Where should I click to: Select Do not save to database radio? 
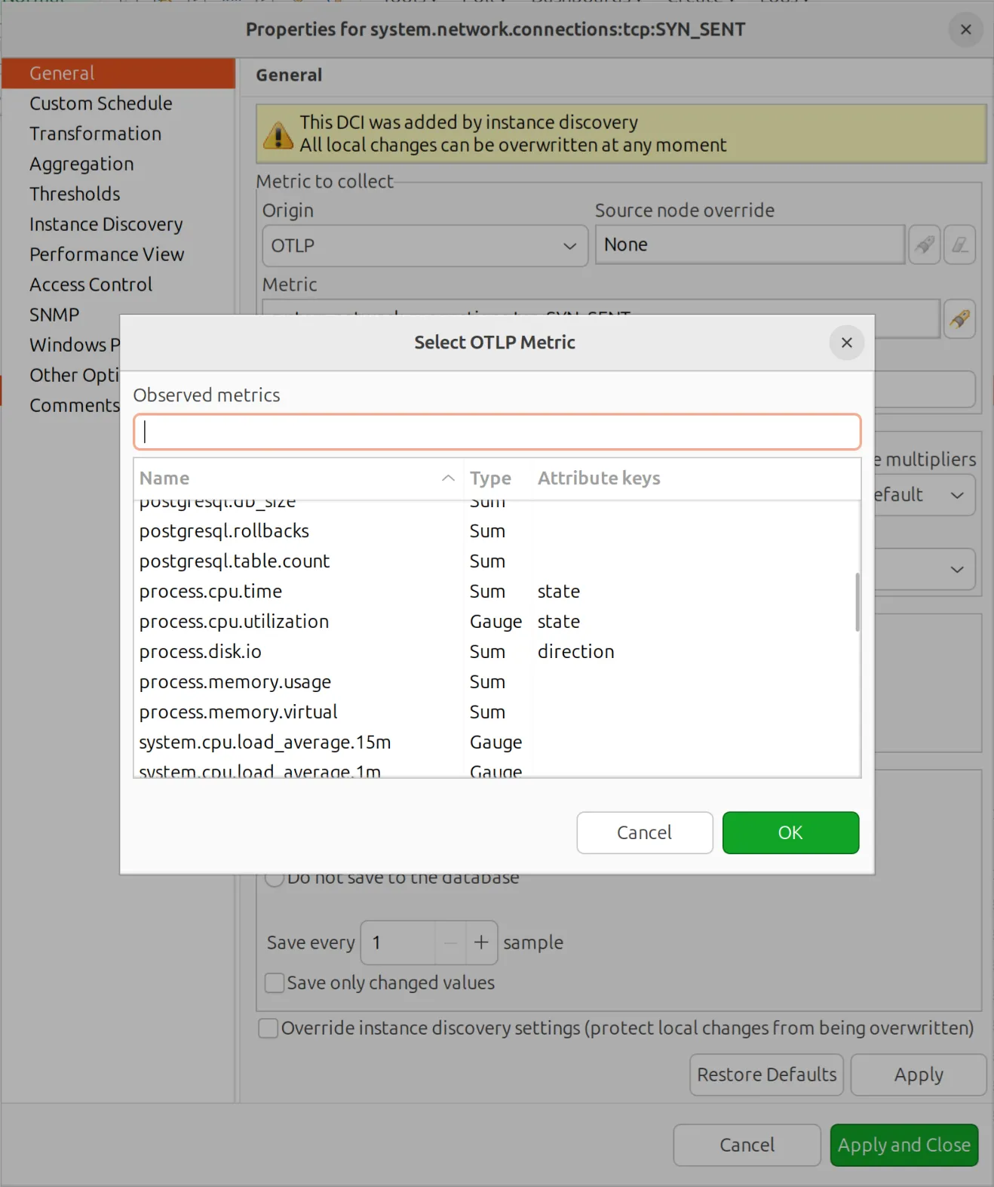coord(275,878)
